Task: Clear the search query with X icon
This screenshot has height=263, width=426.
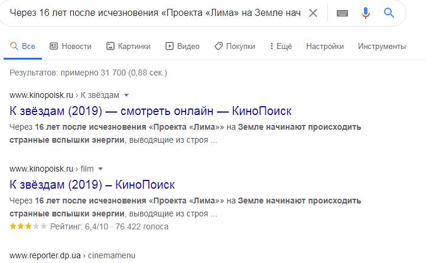Action: (313, 13)
